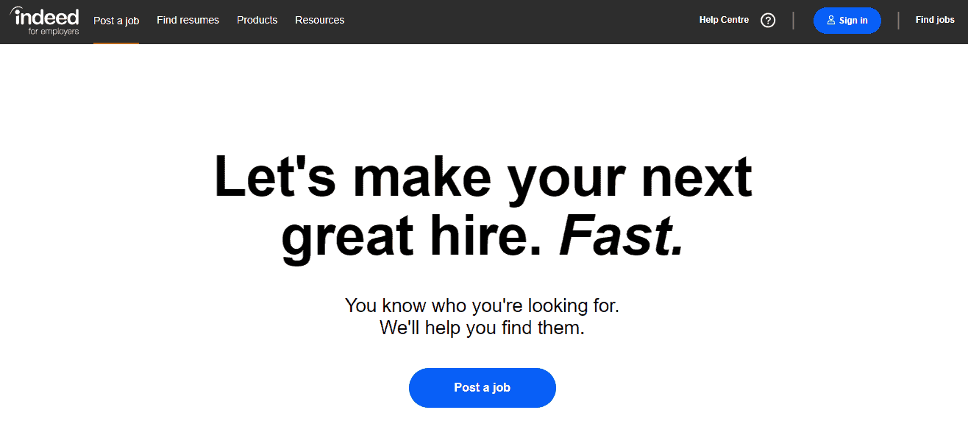Viewport: 968px width, 435px height.
Task: Click "You know who you're looking for." text
Action: point(487,305)
